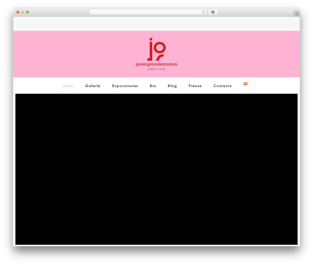Select the Spanish flag language icon
The height and width of the screenshot is (265, 313).
[x=245, y=84]
